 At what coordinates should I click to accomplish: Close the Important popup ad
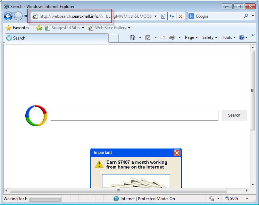[177, 153]
